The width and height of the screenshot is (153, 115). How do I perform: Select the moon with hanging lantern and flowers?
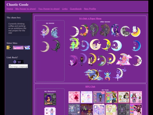pos(84,30)
